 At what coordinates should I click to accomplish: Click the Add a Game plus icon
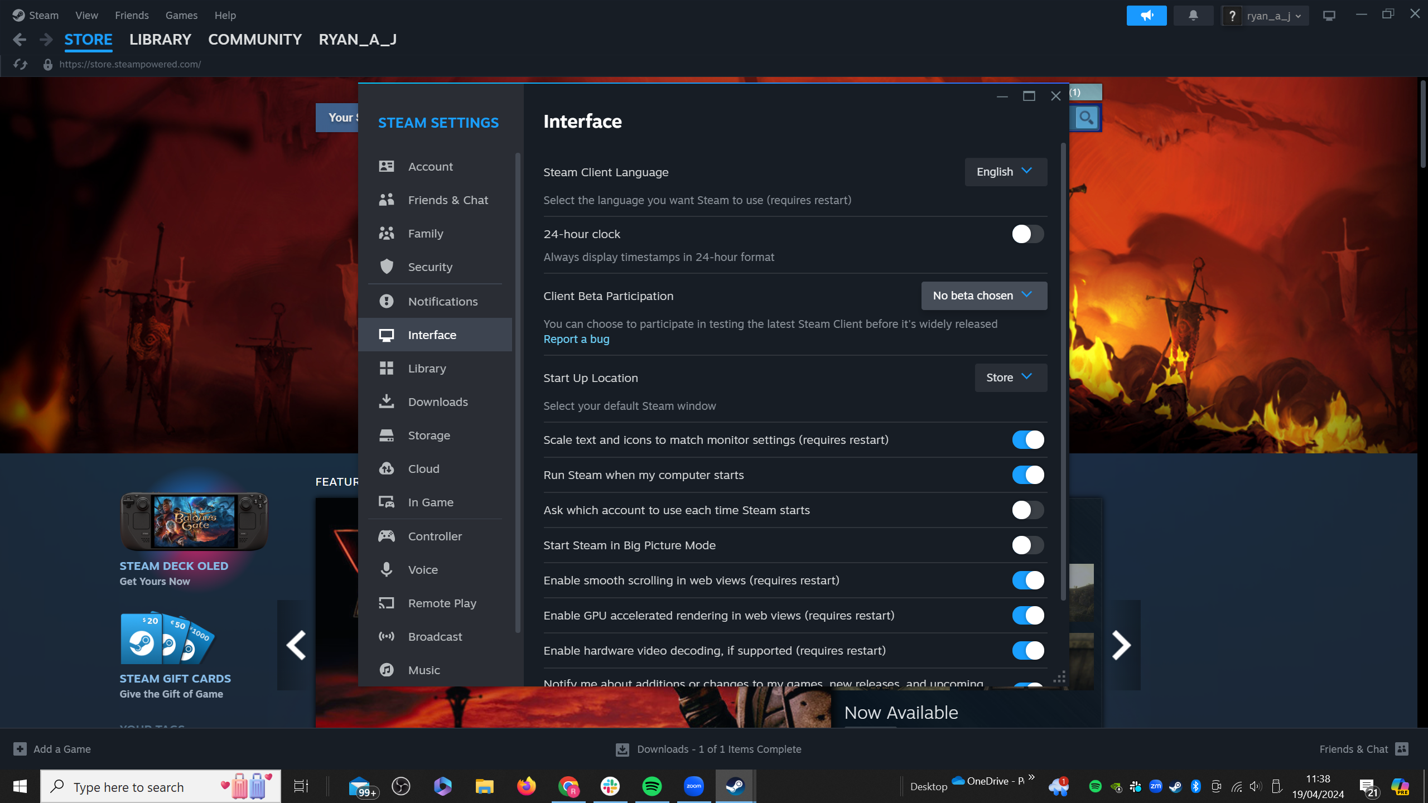(x=20, y=749)
